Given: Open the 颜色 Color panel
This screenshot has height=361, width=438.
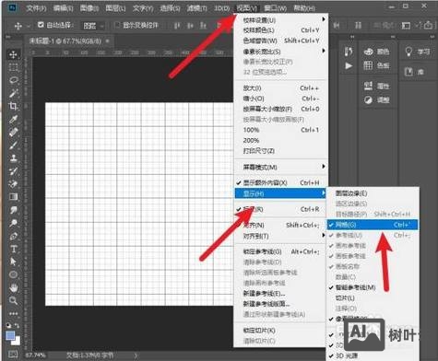Looking at the screenshot, I should click(376, 52).
